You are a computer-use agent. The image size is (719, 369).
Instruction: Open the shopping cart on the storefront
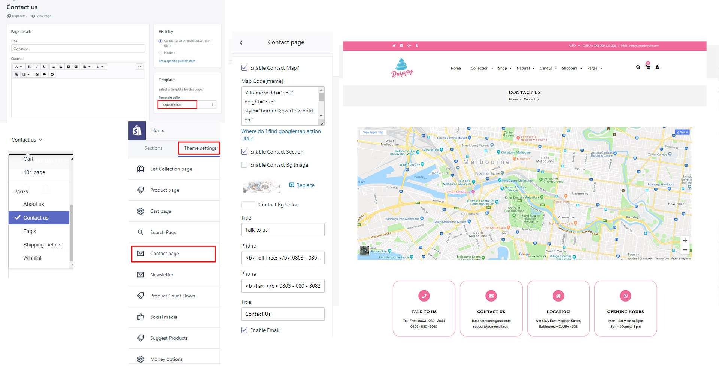coord(648,67)
